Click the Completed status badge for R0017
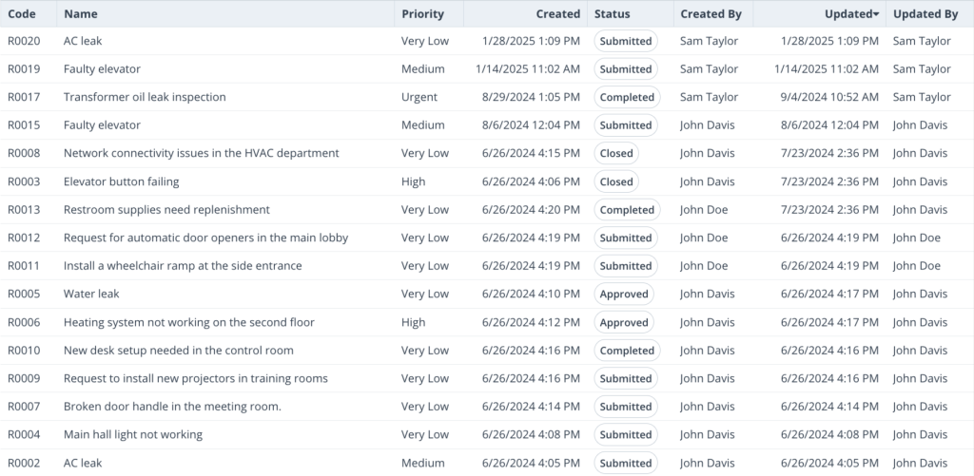 point(627,97)
